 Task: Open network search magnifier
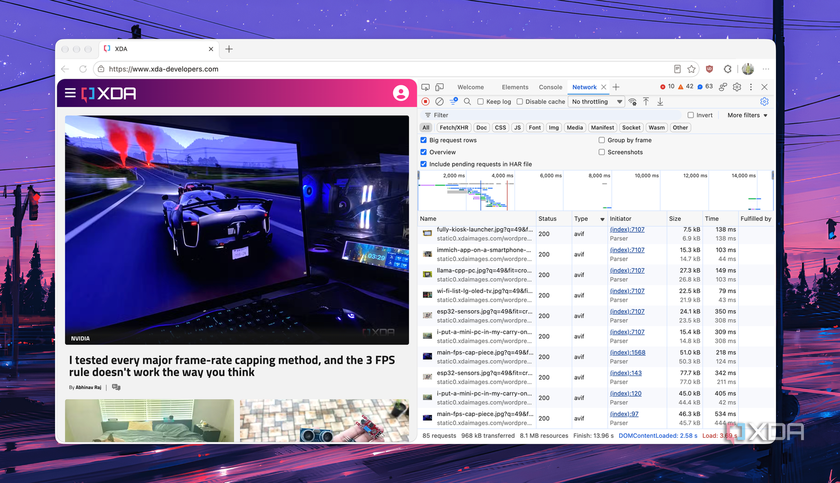tap(467, 101)
